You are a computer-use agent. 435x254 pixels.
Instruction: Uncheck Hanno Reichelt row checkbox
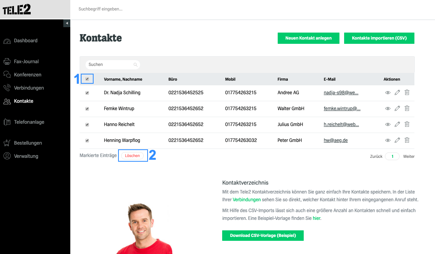(x=87, y=124)
